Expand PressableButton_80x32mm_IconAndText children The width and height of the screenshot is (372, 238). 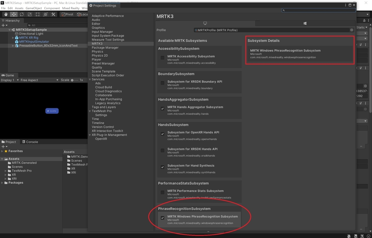(13, 46)
